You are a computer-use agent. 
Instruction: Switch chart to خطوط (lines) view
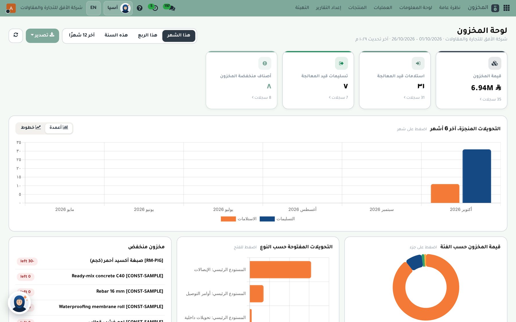coord(31,128)
